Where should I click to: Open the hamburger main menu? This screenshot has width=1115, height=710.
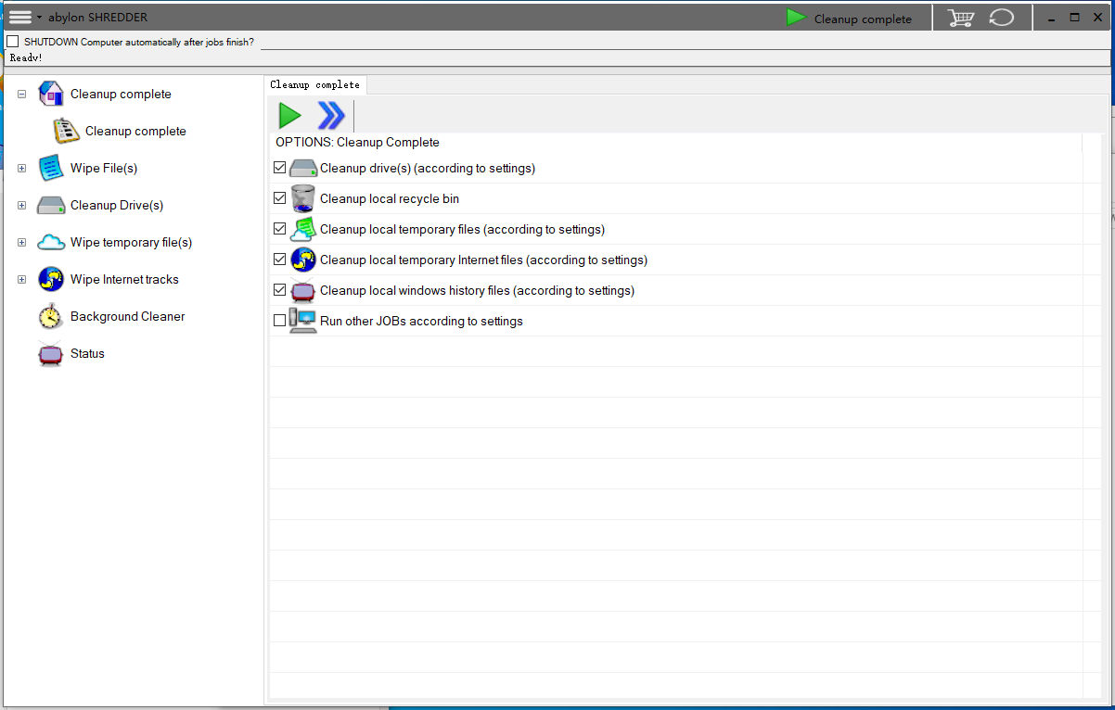[x=20, y=17]
